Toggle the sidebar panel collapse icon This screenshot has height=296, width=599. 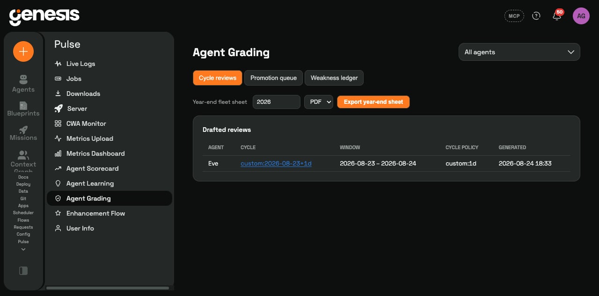point(23,271)
